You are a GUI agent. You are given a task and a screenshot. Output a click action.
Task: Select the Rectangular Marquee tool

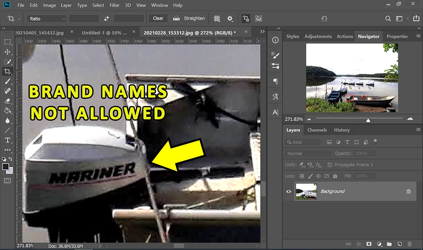[8, 42]
